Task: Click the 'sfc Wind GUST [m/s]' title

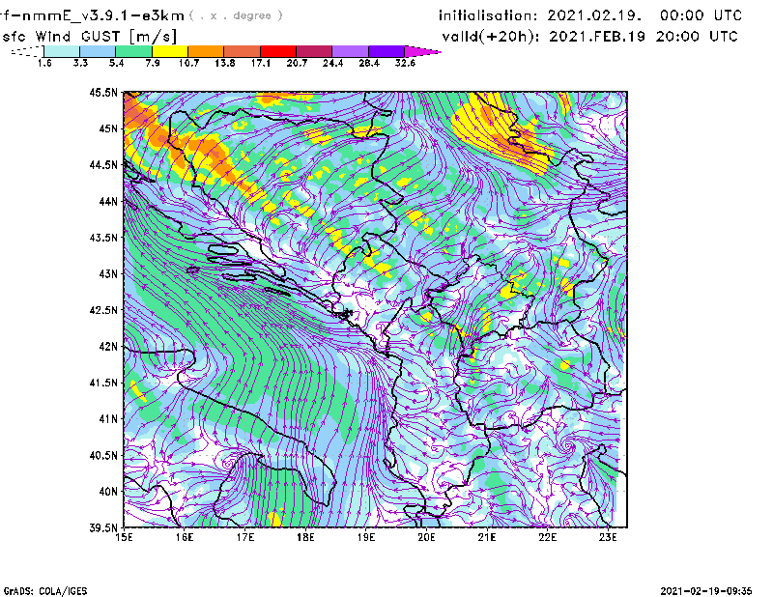Action: point(89,37)
